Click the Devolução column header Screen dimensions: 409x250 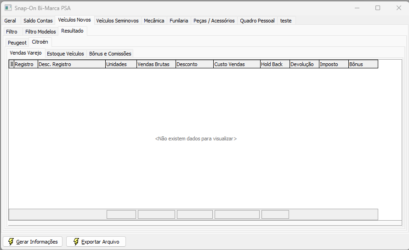click(x=304, y=64)
